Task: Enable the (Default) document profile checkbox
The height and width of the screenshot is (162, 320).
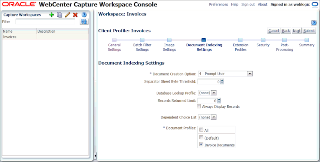Action: pyautogui.click(x=201, y=137)
